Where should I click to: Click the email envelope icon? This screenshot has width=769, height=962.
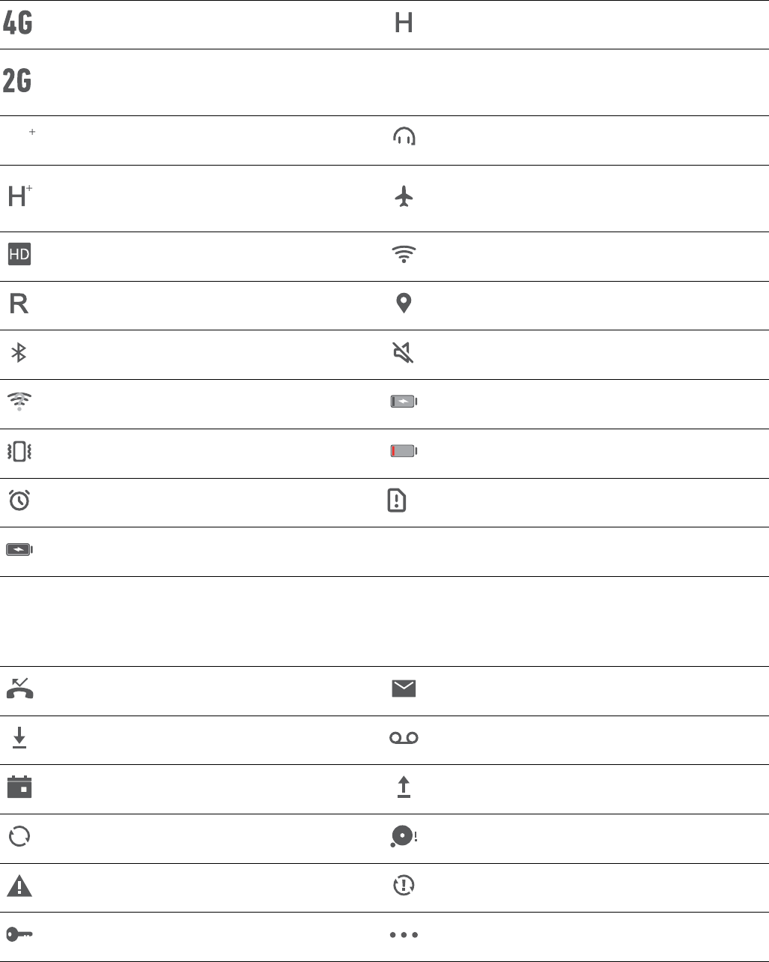click(404, 689)
